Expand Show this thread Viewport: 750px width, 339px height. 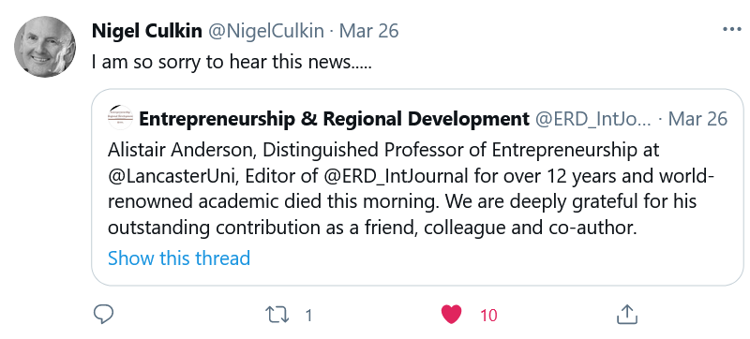point(179,258)
